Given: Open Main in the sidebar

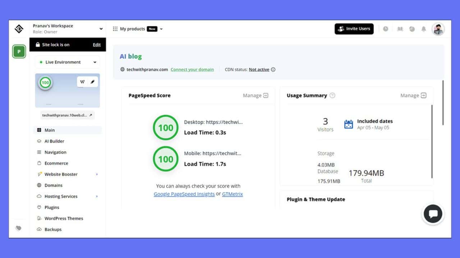Looking at the screenshot, I should pyautogui.click(x=68, y=130).
